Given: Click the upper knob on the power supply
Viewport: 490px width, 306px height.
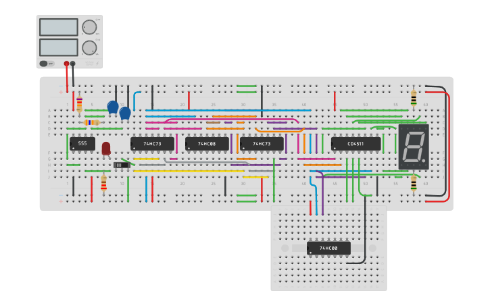Looking at the screenshot, I should (x=89, y=27).
